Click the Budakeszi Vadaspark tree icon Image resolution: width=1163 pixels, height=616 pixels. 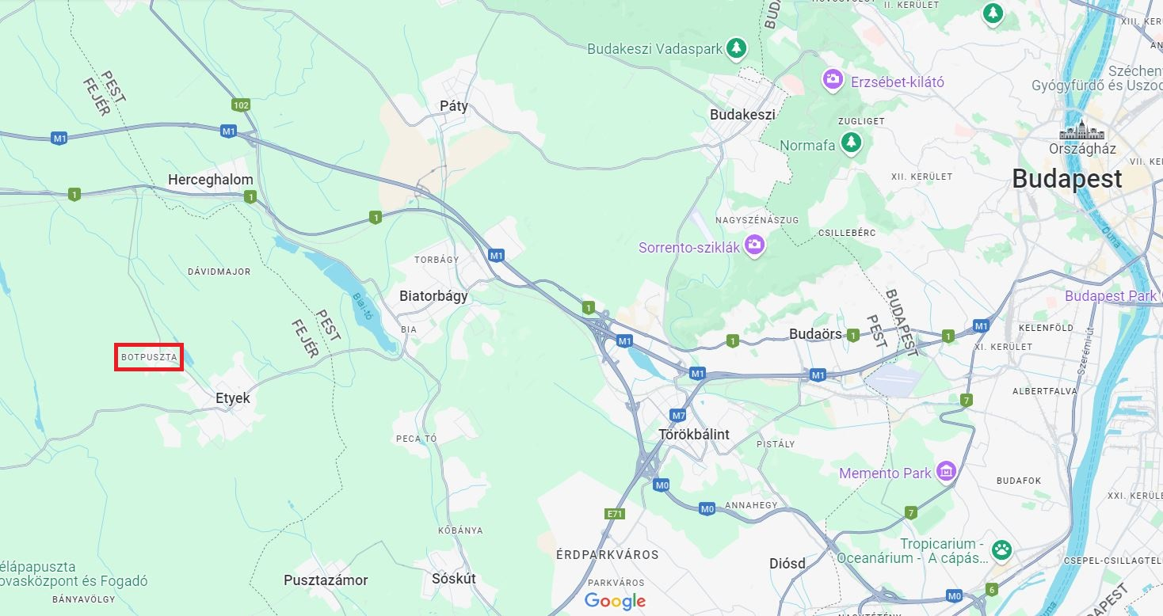pyautogui.click(x=738, y=48)
